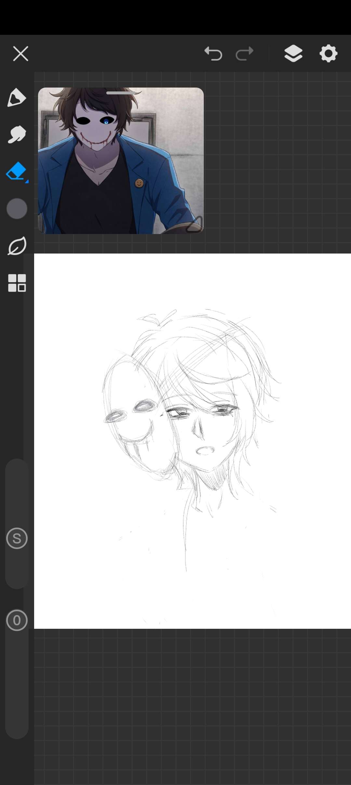351x785 pixels.
Task: Undo the last stroke
Action: click(x=213, y=53)
